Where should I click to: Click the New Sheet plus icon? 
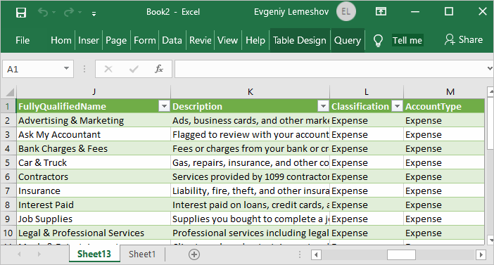click(x=194, y=254)
